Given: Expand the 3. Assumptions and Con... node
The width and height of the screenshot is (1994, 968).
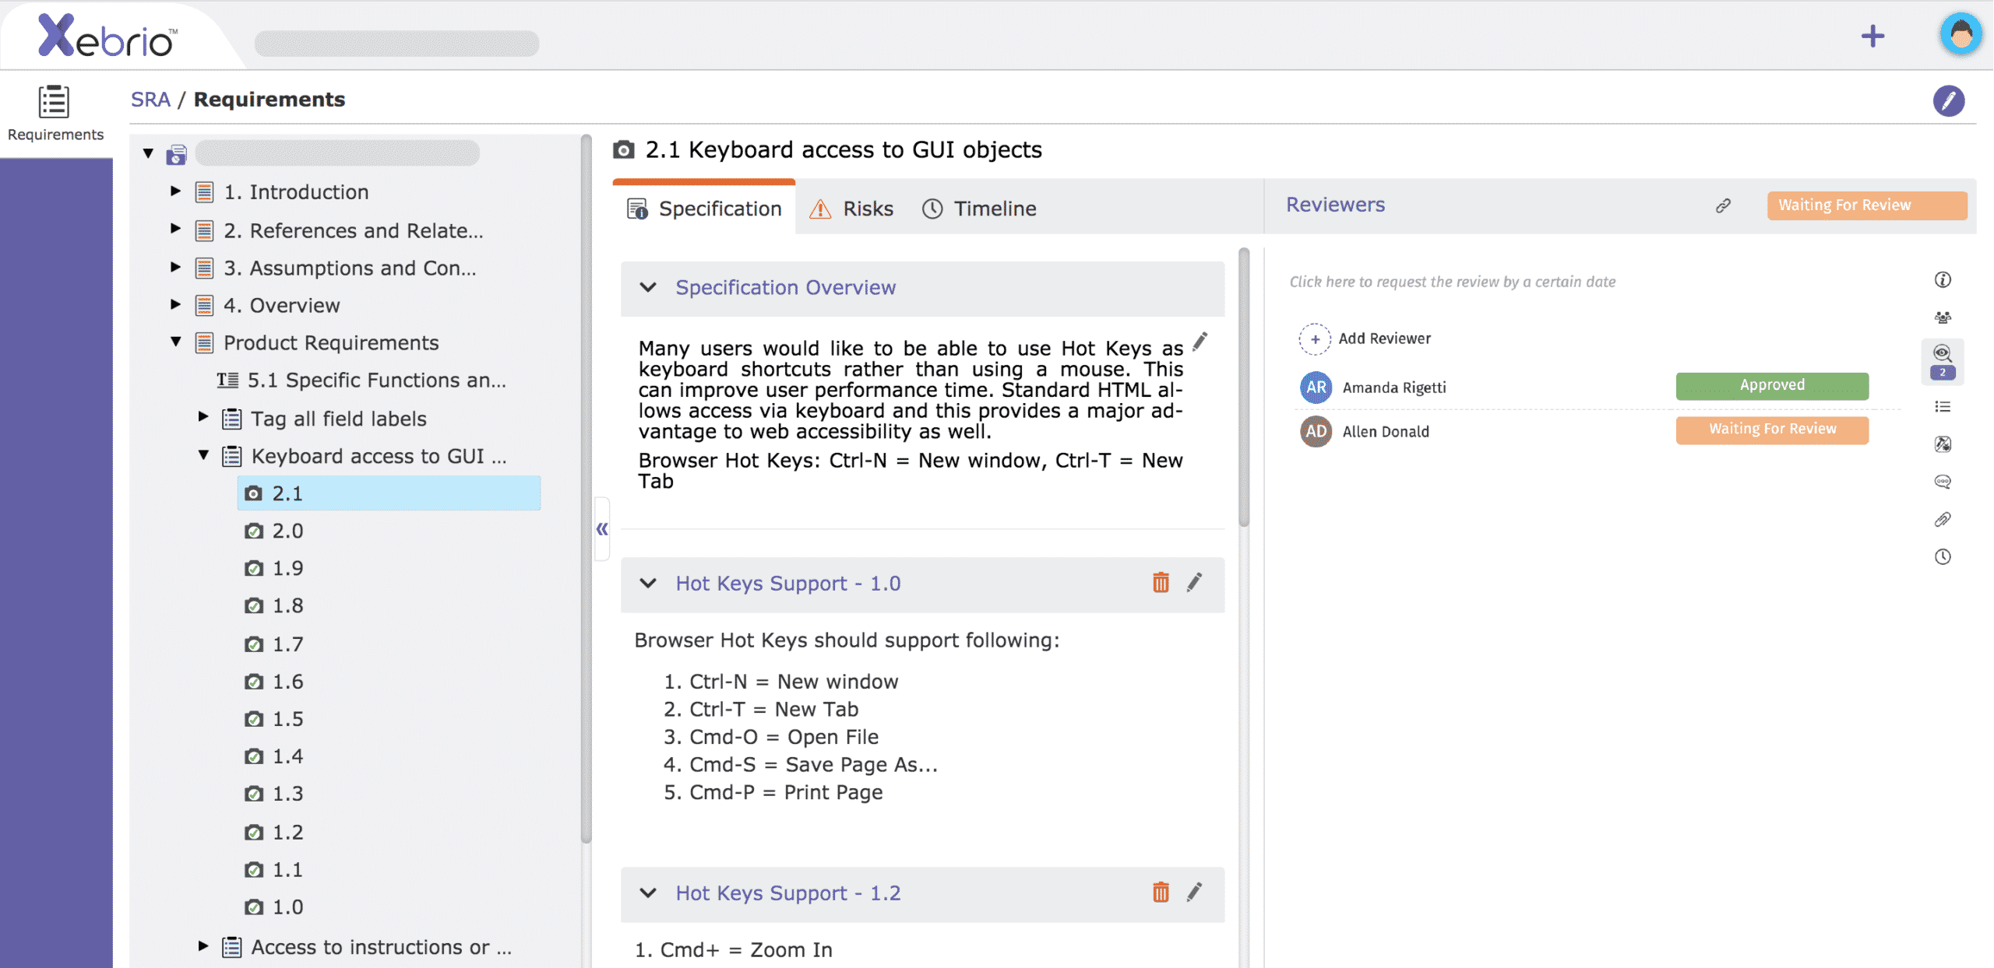Looking at the screenshot, I should click(x=175, y=267).
